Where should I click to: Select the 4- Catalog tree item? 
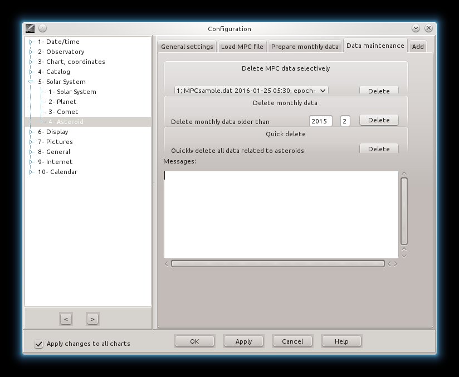[54, 72]
